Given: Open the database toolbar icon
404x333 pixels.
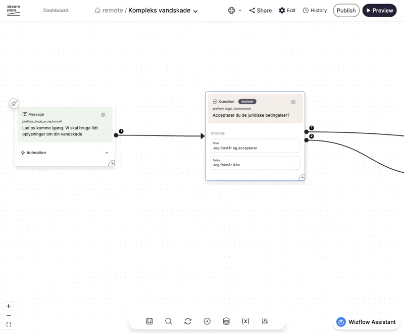Looking at the screenshot, I should click(x=226, y=321).
